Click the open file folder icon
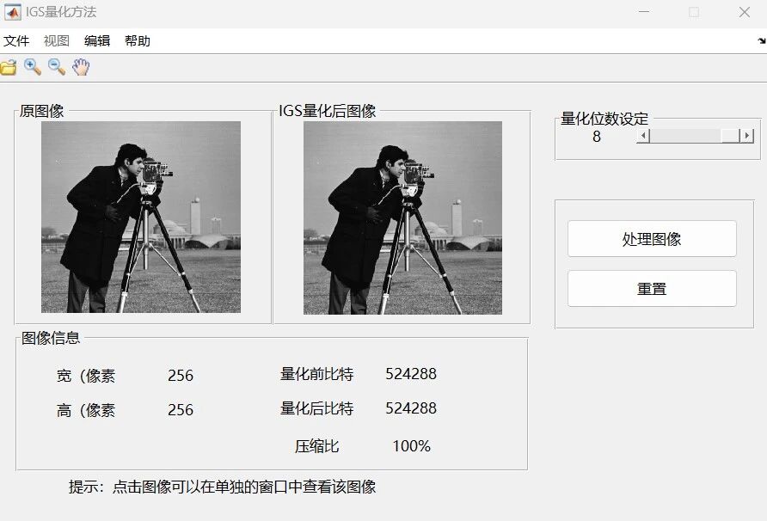This screenshot has height=521, width=767. click(x=8, y=67)
